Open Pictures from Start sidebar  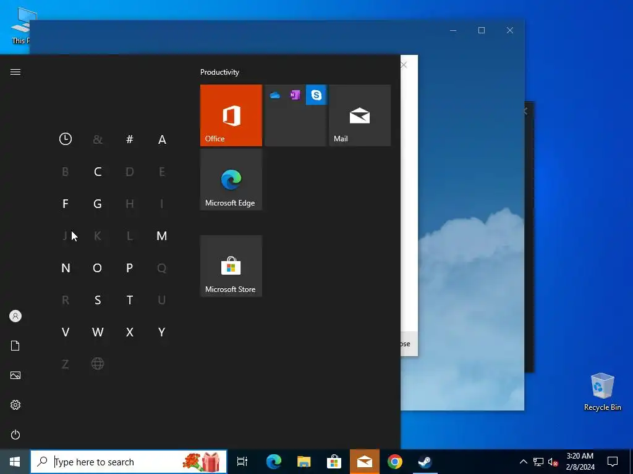pos(15,375)
